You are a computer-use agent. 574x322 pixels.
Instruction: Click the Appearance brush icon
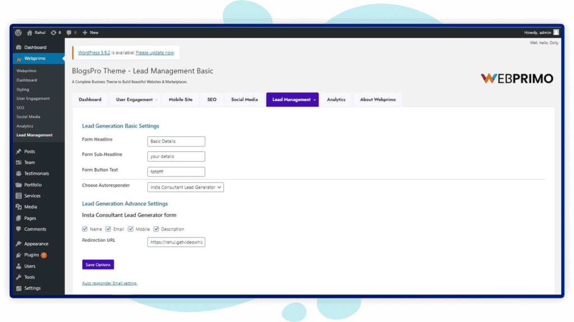click(x=18, y=244)
